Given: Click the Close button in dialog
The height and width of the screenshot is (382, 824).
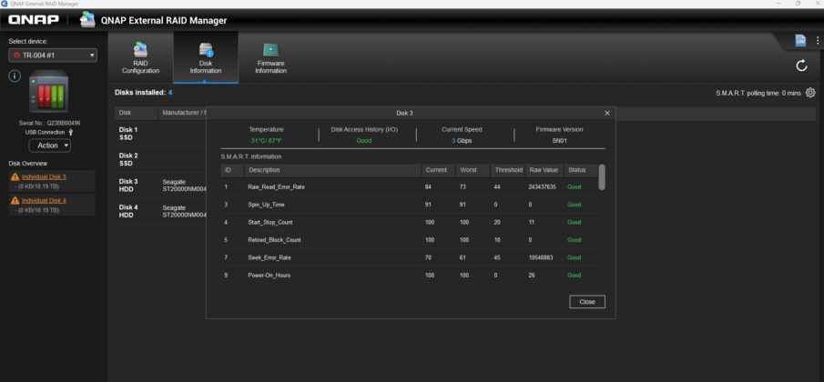Looking at the screenshot, I should [x=587, y=302].
